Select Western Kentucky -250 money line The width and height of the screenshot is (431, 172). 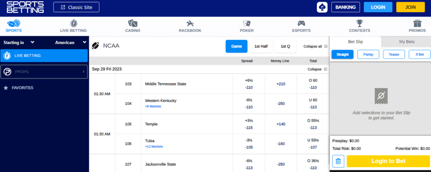tap(281, 103)
